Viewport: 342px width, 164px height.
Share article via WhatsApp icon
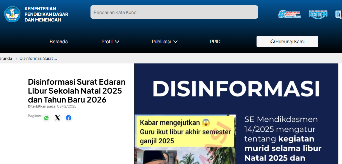click(x=46, y=118)
